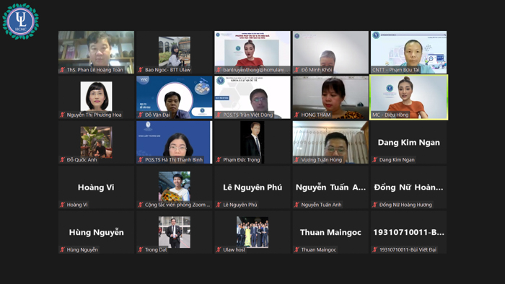505x284 pixels.
Task: Click muted mic icon beside Đỗ Minh Khôi
Action: point(297,70)
